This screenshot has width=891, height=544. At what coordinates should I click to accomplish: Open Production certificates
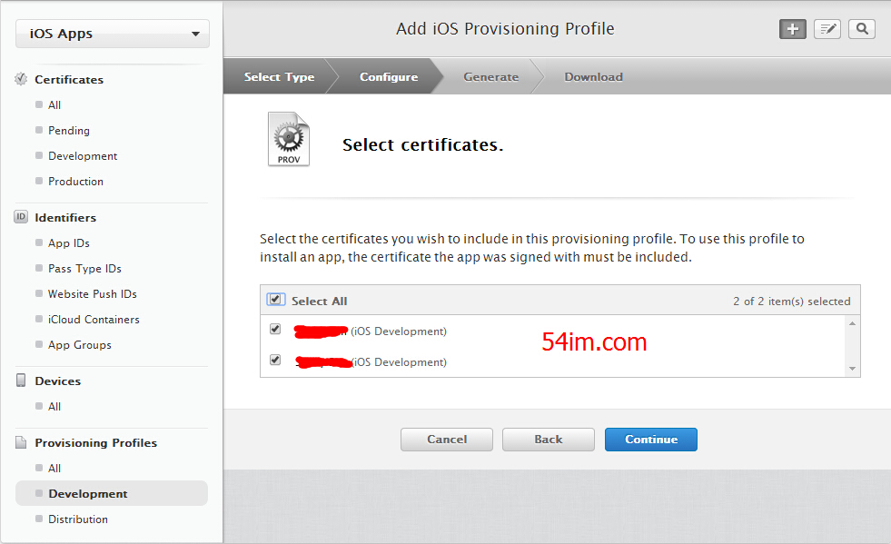[x=75, y=182]
